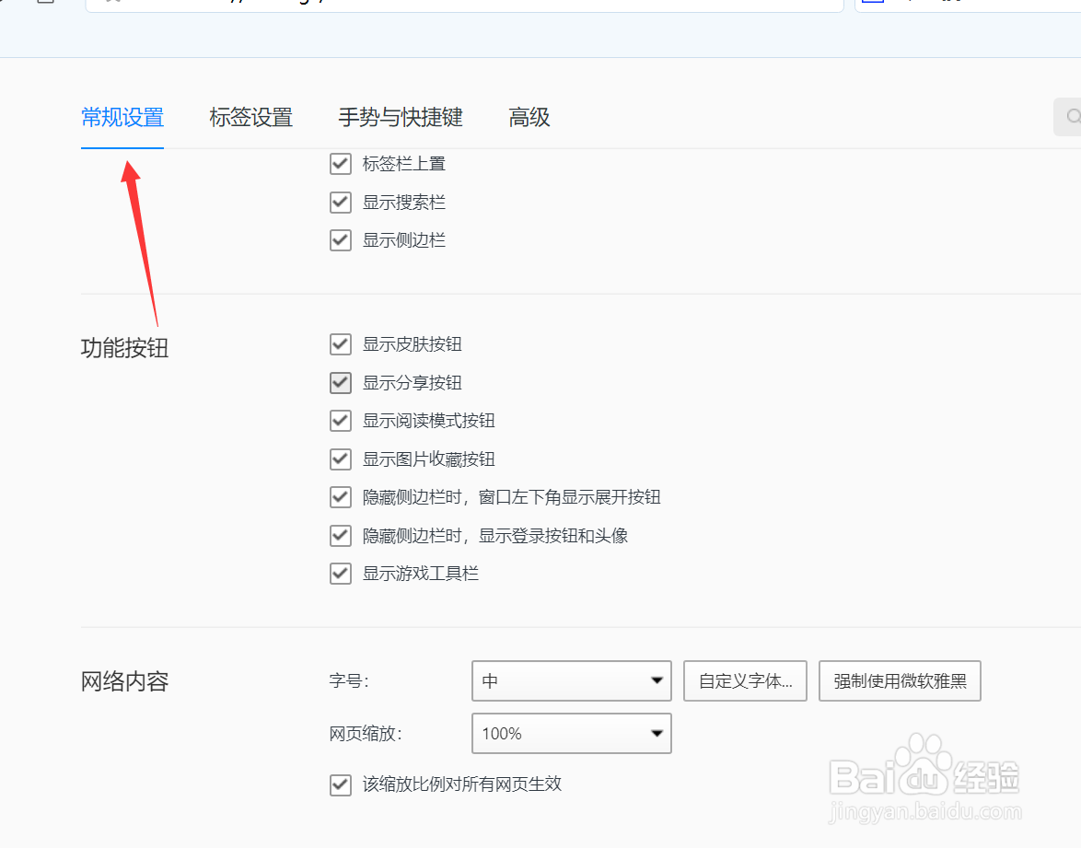Disable 显示侧边栏
Viewport: 1081px width, 848px height.
click(340, 239)
